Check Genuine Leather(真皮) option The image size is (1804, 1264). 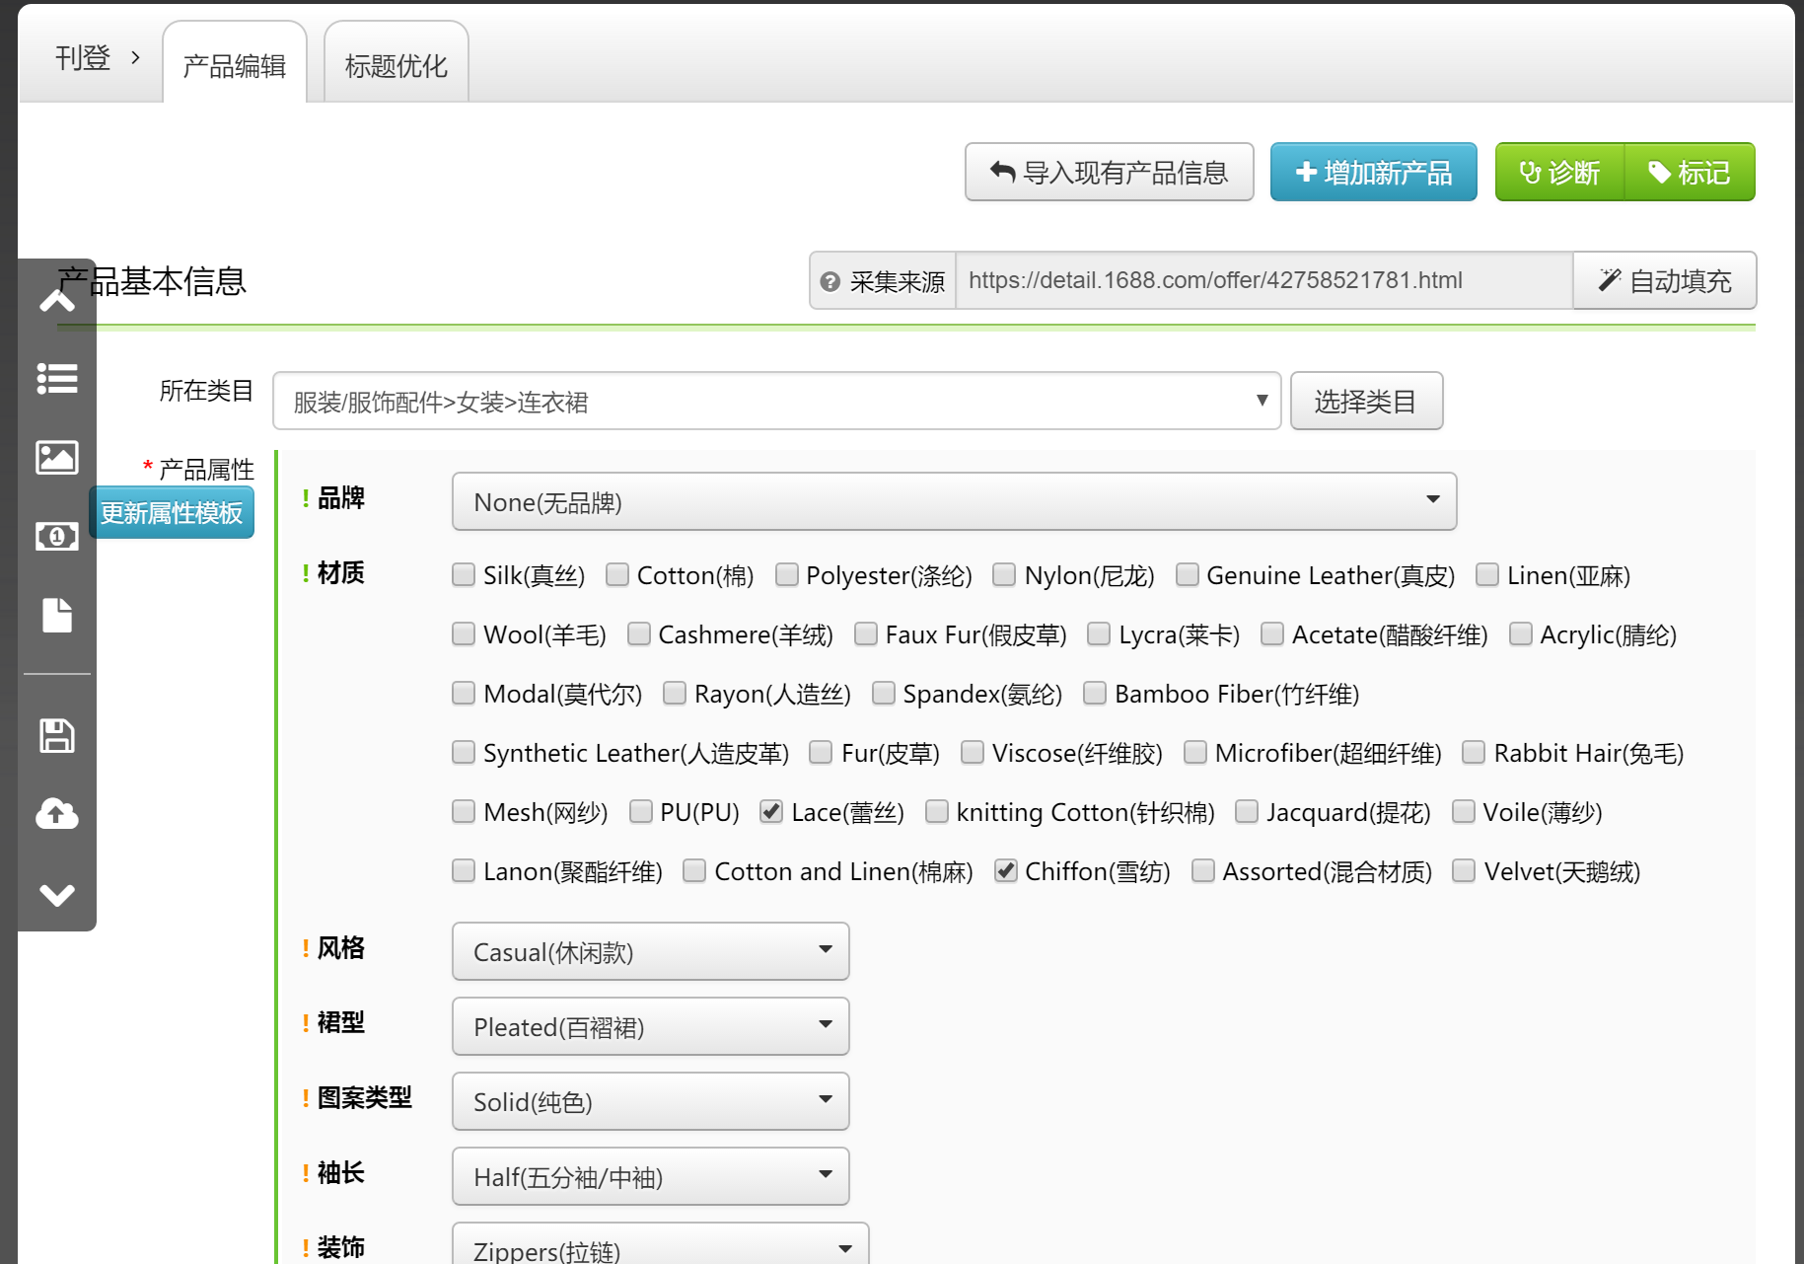1188,574
